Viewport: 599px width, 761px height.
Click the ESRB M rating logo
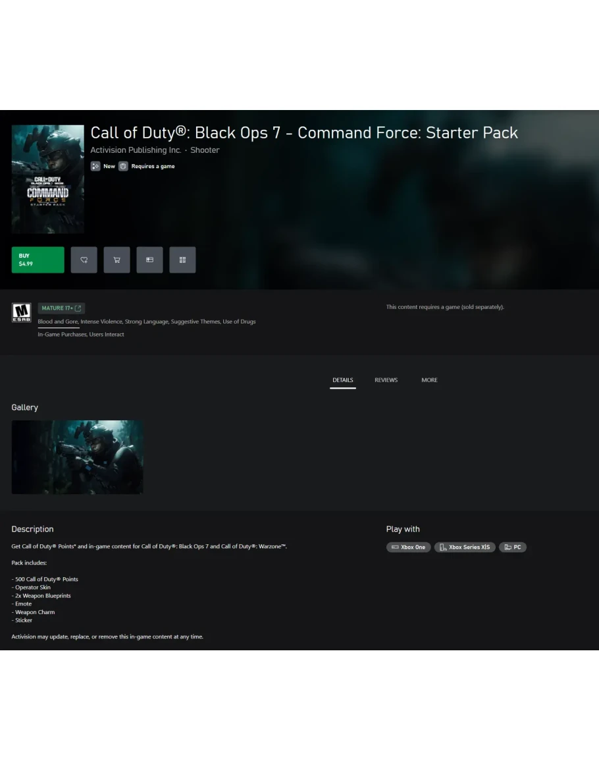click(22, 312)
